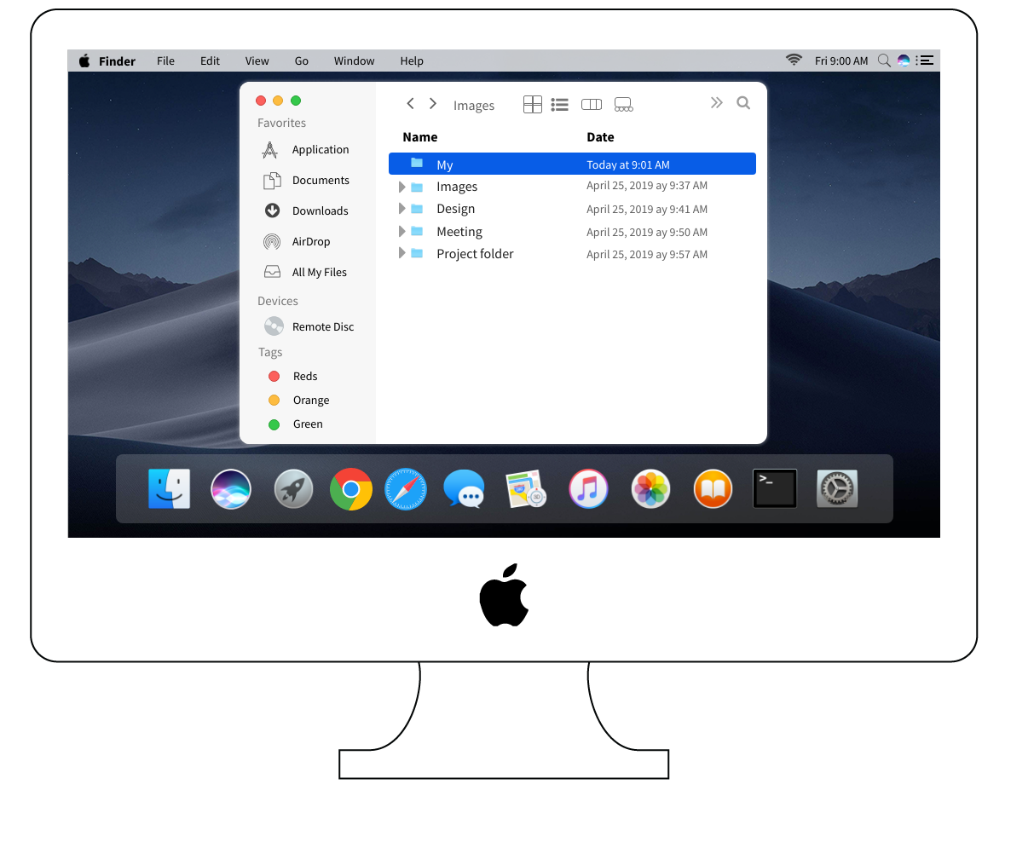
Task: Open System Preferences from the Dock
Action: pos(836,488)
